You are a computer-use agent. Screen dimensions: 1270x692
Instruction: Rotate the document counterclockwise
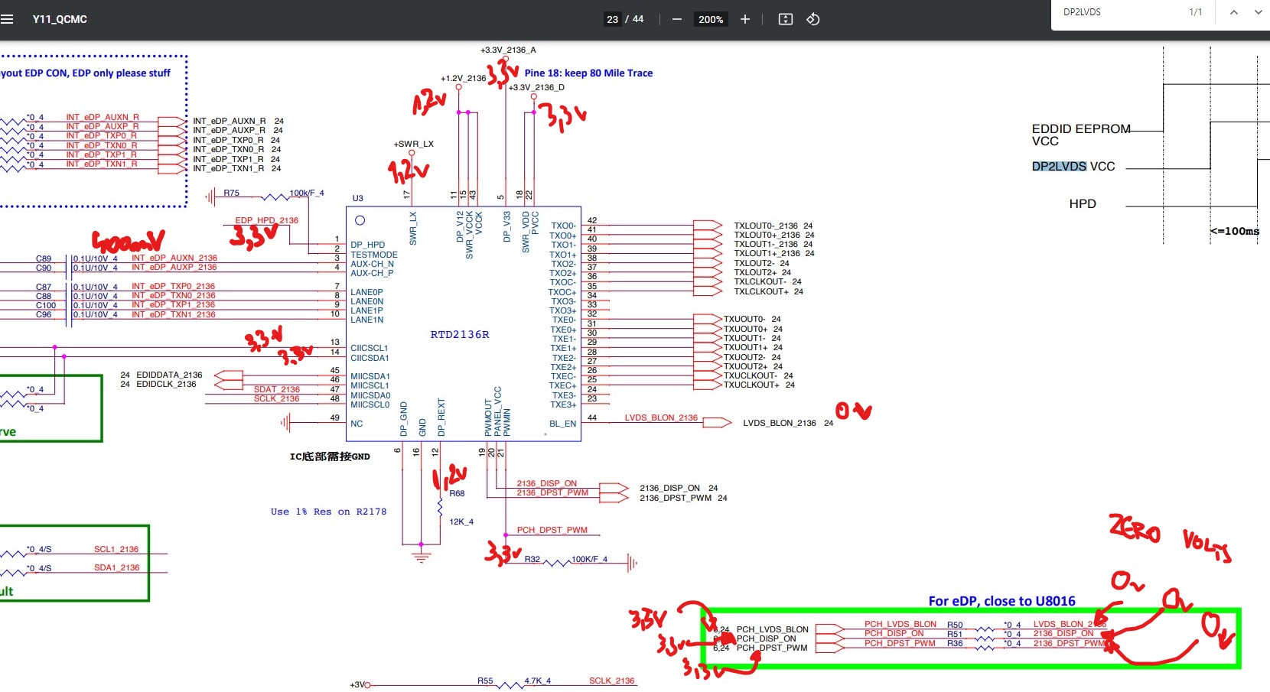(x=813, y=19)
